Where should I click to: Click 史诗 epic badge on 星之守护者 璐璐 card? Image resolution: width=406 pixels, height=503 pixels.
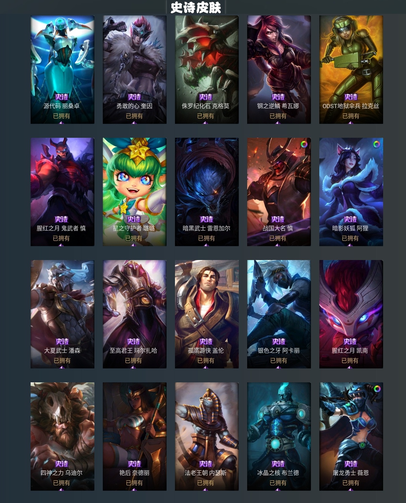134,219
